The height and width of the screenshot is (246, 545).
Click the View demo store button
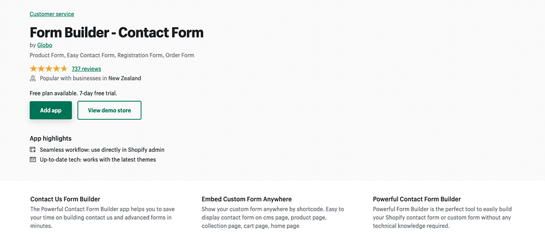pyautogui.click(x=109, y=110)
